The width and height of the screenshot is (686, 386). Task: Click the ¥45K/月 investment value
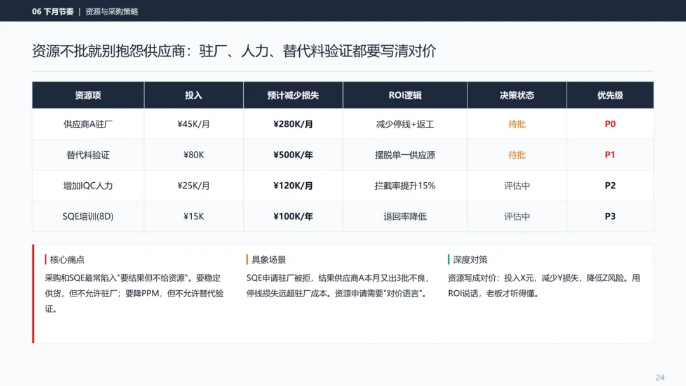click(x=193, y=124)
